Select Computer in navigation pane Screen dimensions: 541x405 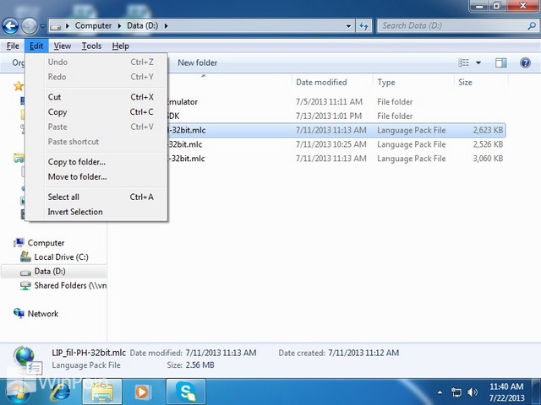pos(46,243)
